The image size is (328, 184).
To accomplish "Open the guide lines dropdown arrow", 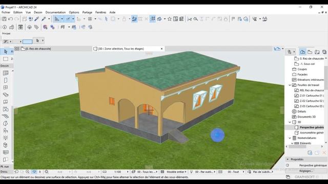I will (x=62, y=19).
